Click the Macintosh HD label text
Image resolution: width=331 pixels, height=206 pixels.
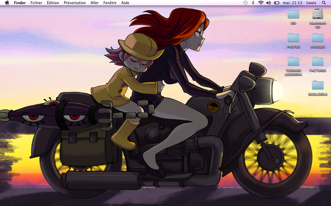(318, 25)
